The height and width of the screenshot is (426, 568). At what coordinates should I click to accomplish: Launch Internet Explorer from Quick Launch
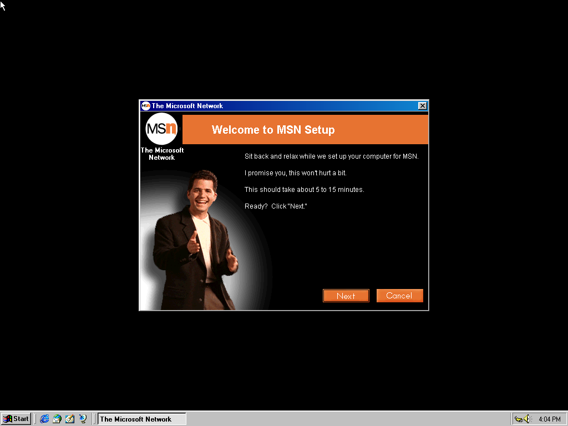[44, 419]
